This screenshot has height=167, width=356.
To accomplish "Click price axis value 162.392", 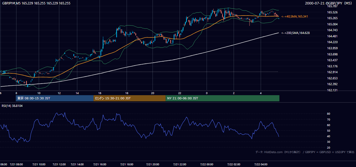I will pos(332,84).
